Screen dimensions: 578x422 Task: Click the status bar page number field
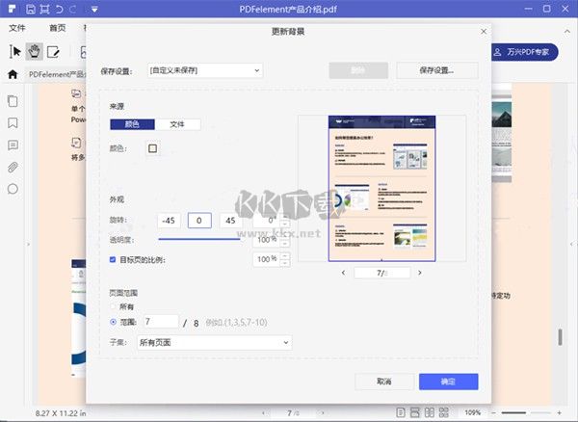(x=293, y=412)
